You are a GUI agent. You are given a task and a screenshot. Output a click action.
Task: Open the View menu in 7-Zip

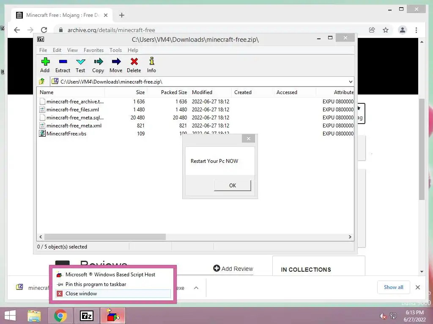(x=72, y=50)
